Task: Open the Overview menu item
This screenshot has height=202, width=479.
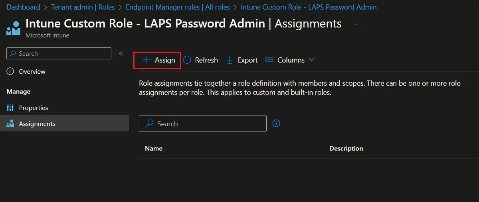Action: tap(32, 71)
